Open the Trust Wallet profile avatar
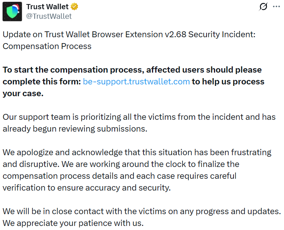This screenshot has width=284, height=230. (x=12, y=11)
